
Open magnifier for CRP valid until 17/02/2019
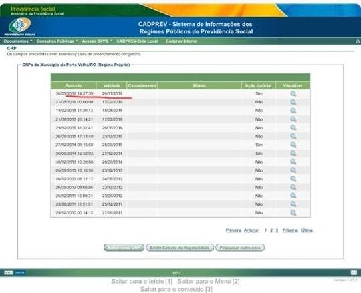pyautogui.click(x=293, y=102)
